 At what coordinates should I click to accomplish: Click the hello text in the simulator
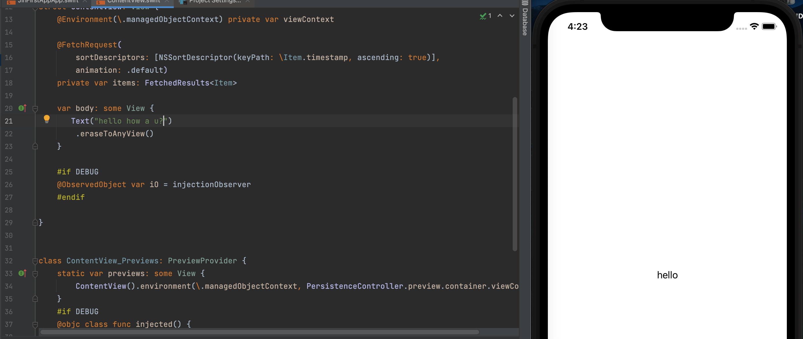[x=667, y=275]
